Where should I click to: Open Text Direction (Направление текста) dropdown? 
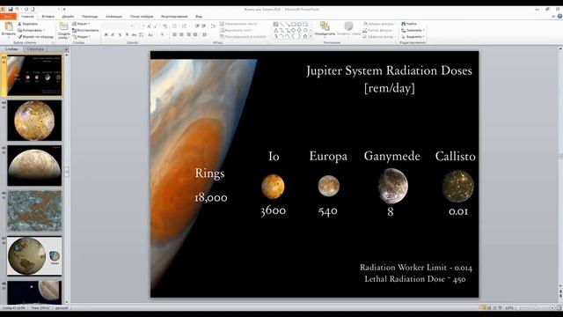tap(240, 24)
